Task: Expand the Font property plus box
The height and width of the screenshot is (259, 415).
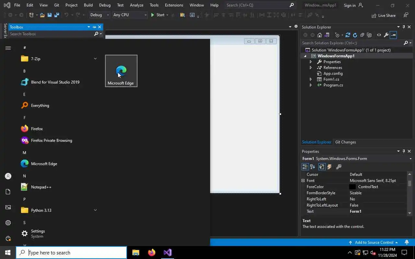Action: point(303,180)
